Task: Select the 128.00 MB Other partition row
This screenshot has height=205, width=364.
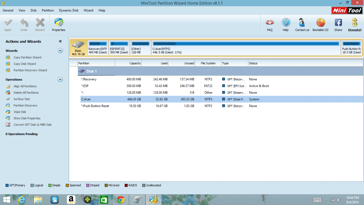Action: [222, 93]
